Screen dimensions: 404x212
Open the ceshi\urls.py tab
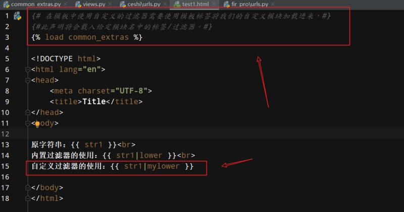[140, 5]
